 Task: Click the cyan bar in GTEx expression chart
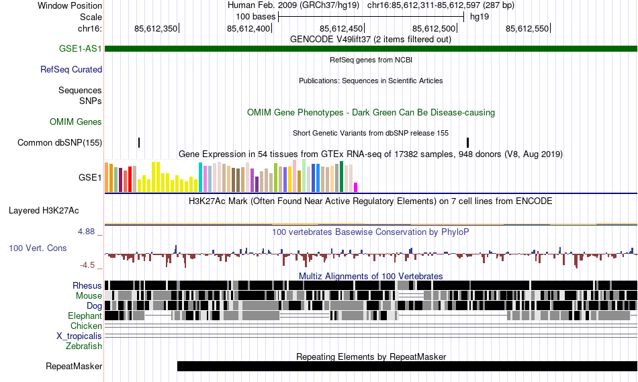(200, 177)
